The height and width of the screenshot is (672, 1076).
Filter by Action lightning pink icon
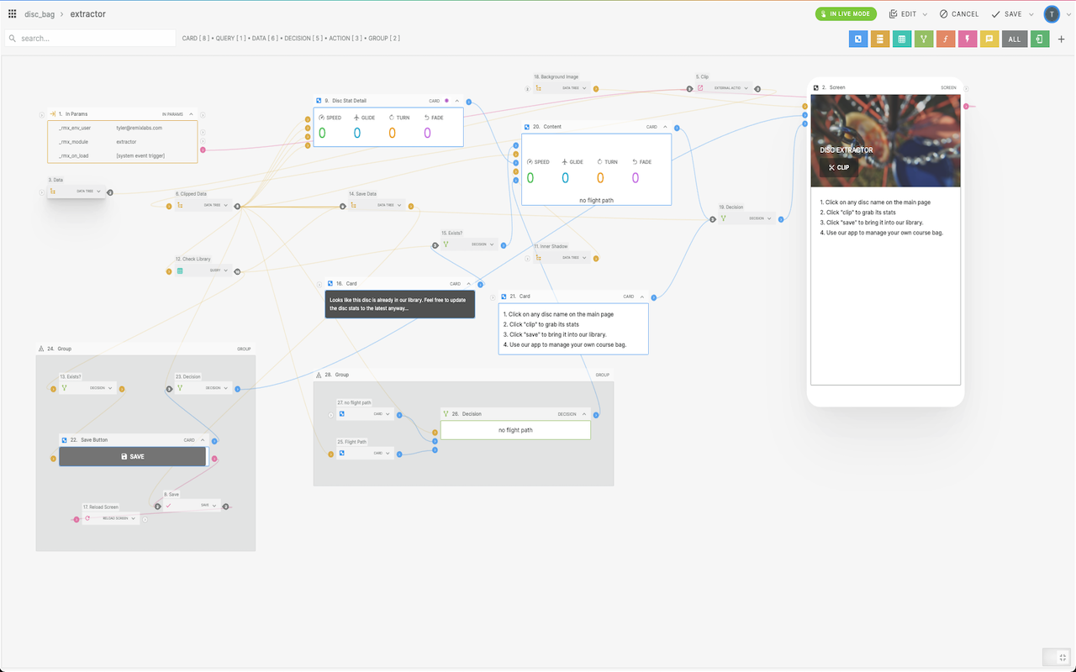(x=968, y=39)
